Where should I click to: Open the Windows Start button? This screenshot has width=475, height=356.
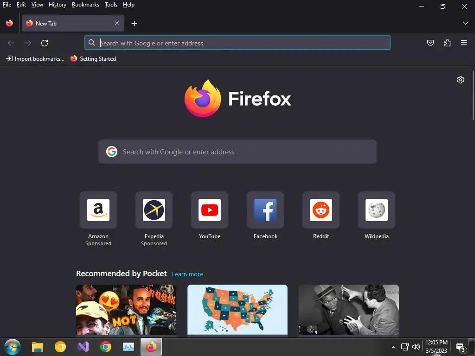tap(13, 347)
